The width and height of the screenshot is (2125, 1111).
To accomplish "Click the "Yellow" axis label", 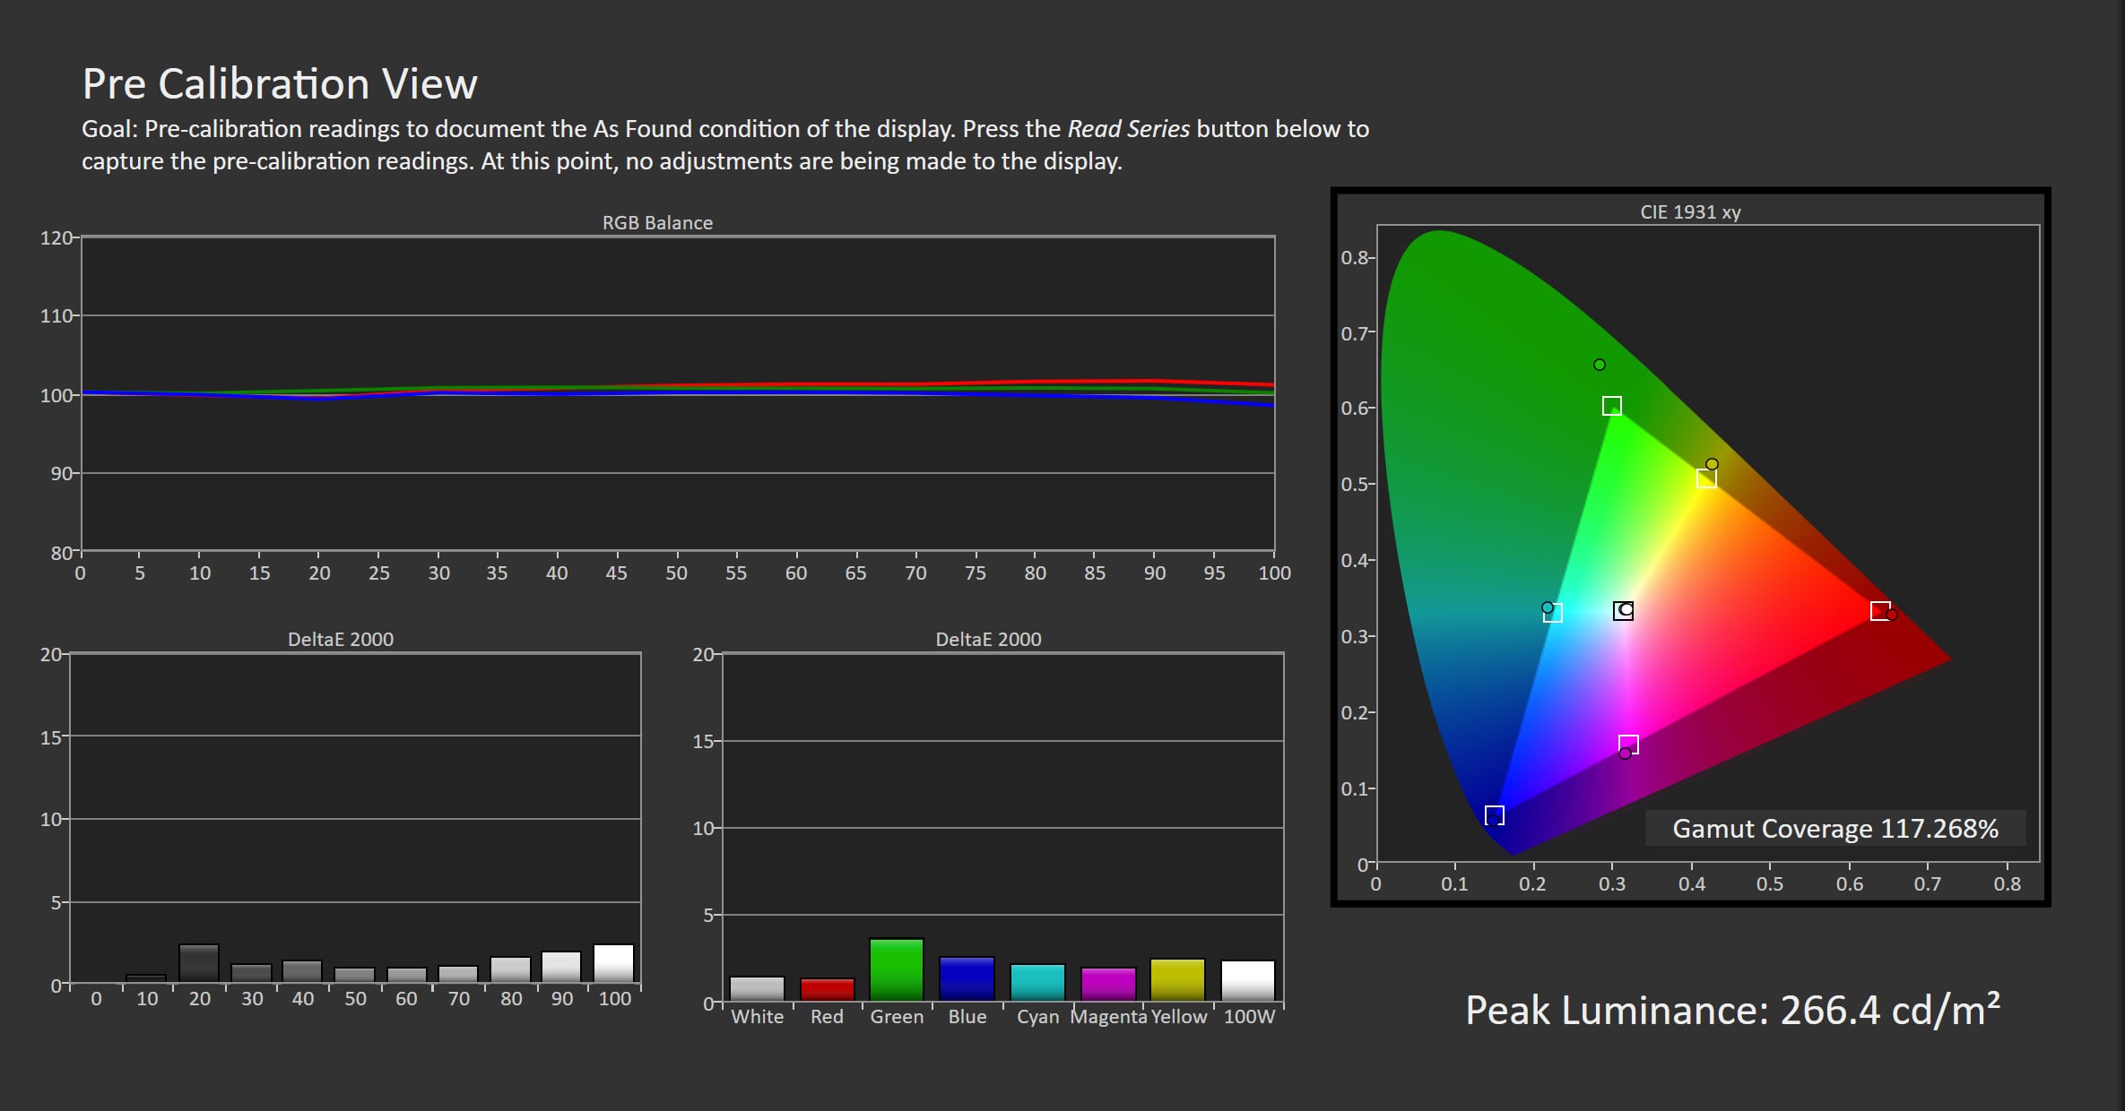I will (1179, 1017).
